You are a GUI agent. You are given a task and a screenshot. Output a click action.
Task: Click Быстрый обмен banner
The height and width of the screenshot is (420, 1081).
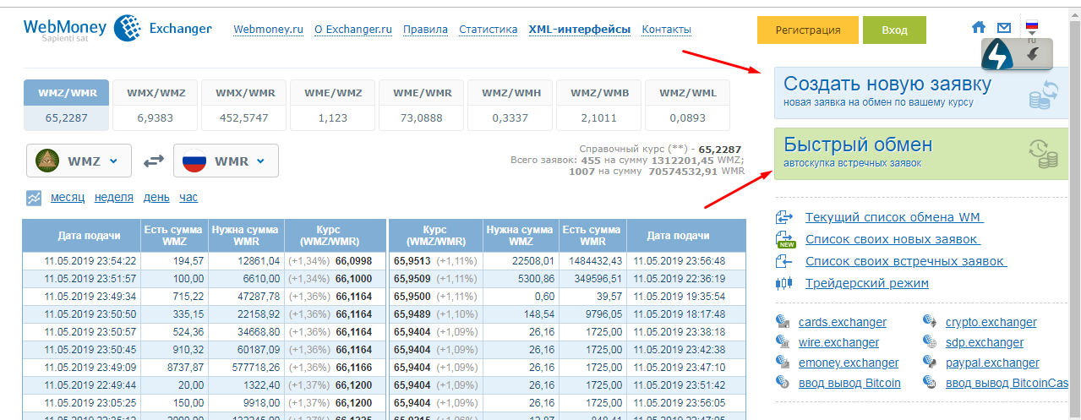(x=922, y=154)
